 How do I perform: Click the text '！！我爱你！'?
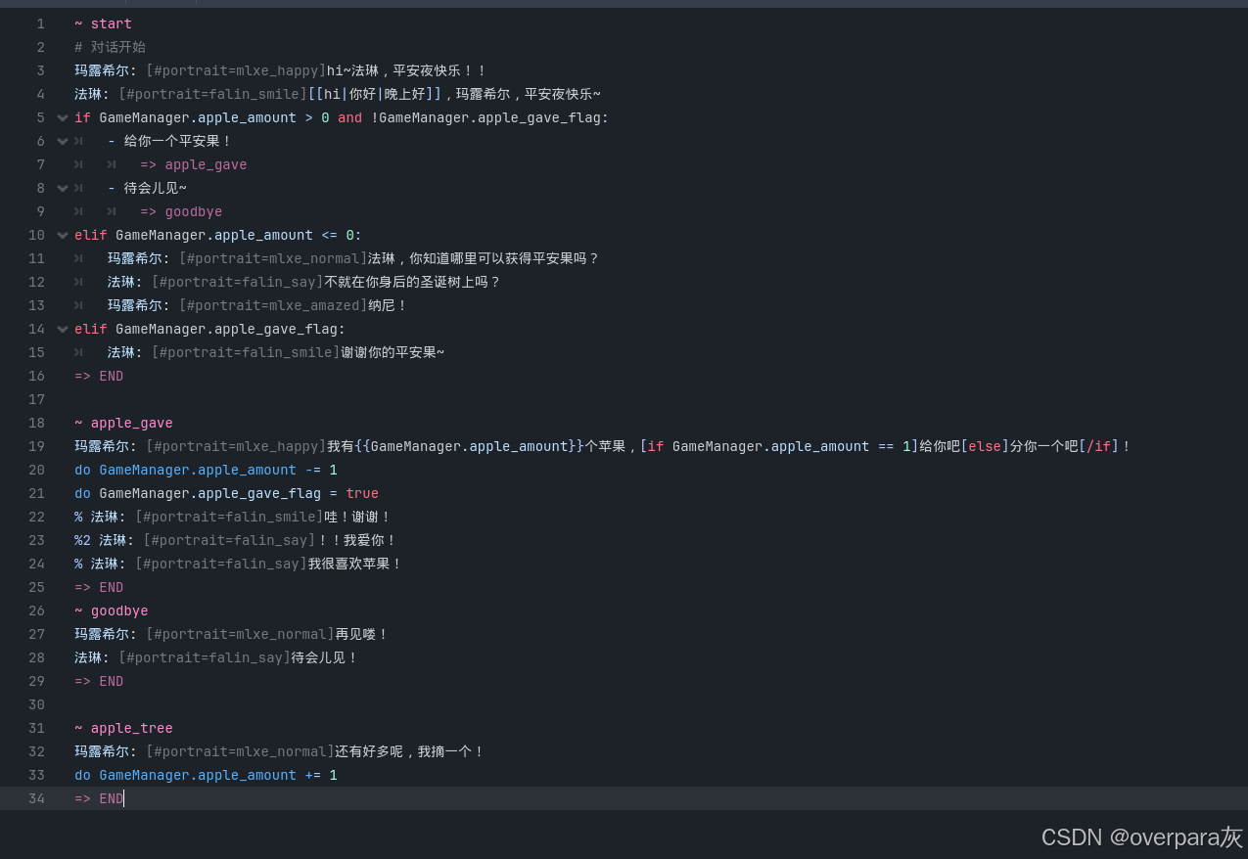[357, 540]
